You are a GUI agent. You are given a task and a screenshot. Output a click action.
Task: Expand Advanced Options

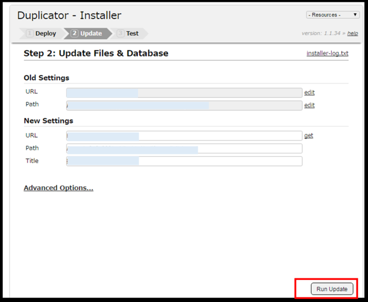[59, 188]
